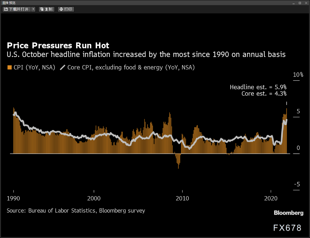
Task: Click the -5 y-axis label
Action: click(x=297, y=184)
